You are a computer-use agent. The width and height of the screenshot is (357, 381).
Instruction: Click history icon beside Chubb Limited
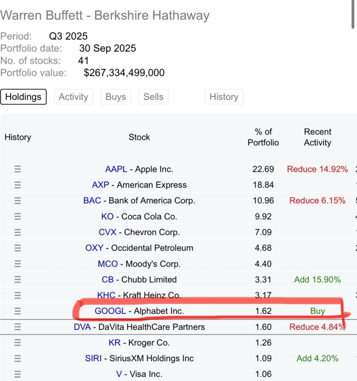point(17,279)
